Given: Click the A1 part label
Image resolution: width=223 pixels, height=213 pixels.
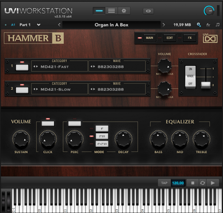Looking at the screenshot, I should (13, 25).
